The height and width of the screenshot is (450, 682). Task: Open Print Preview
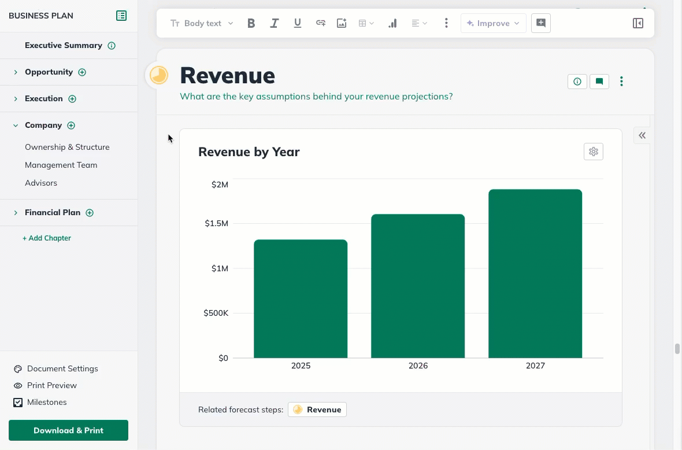click(x=51, y=385)
